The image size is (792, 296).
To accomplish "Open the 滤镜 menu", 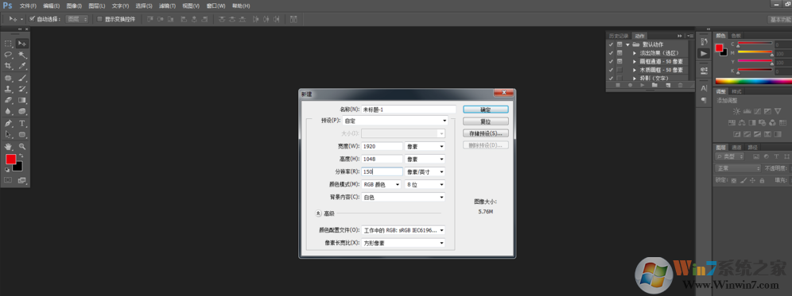I will (x=167, y=6).
